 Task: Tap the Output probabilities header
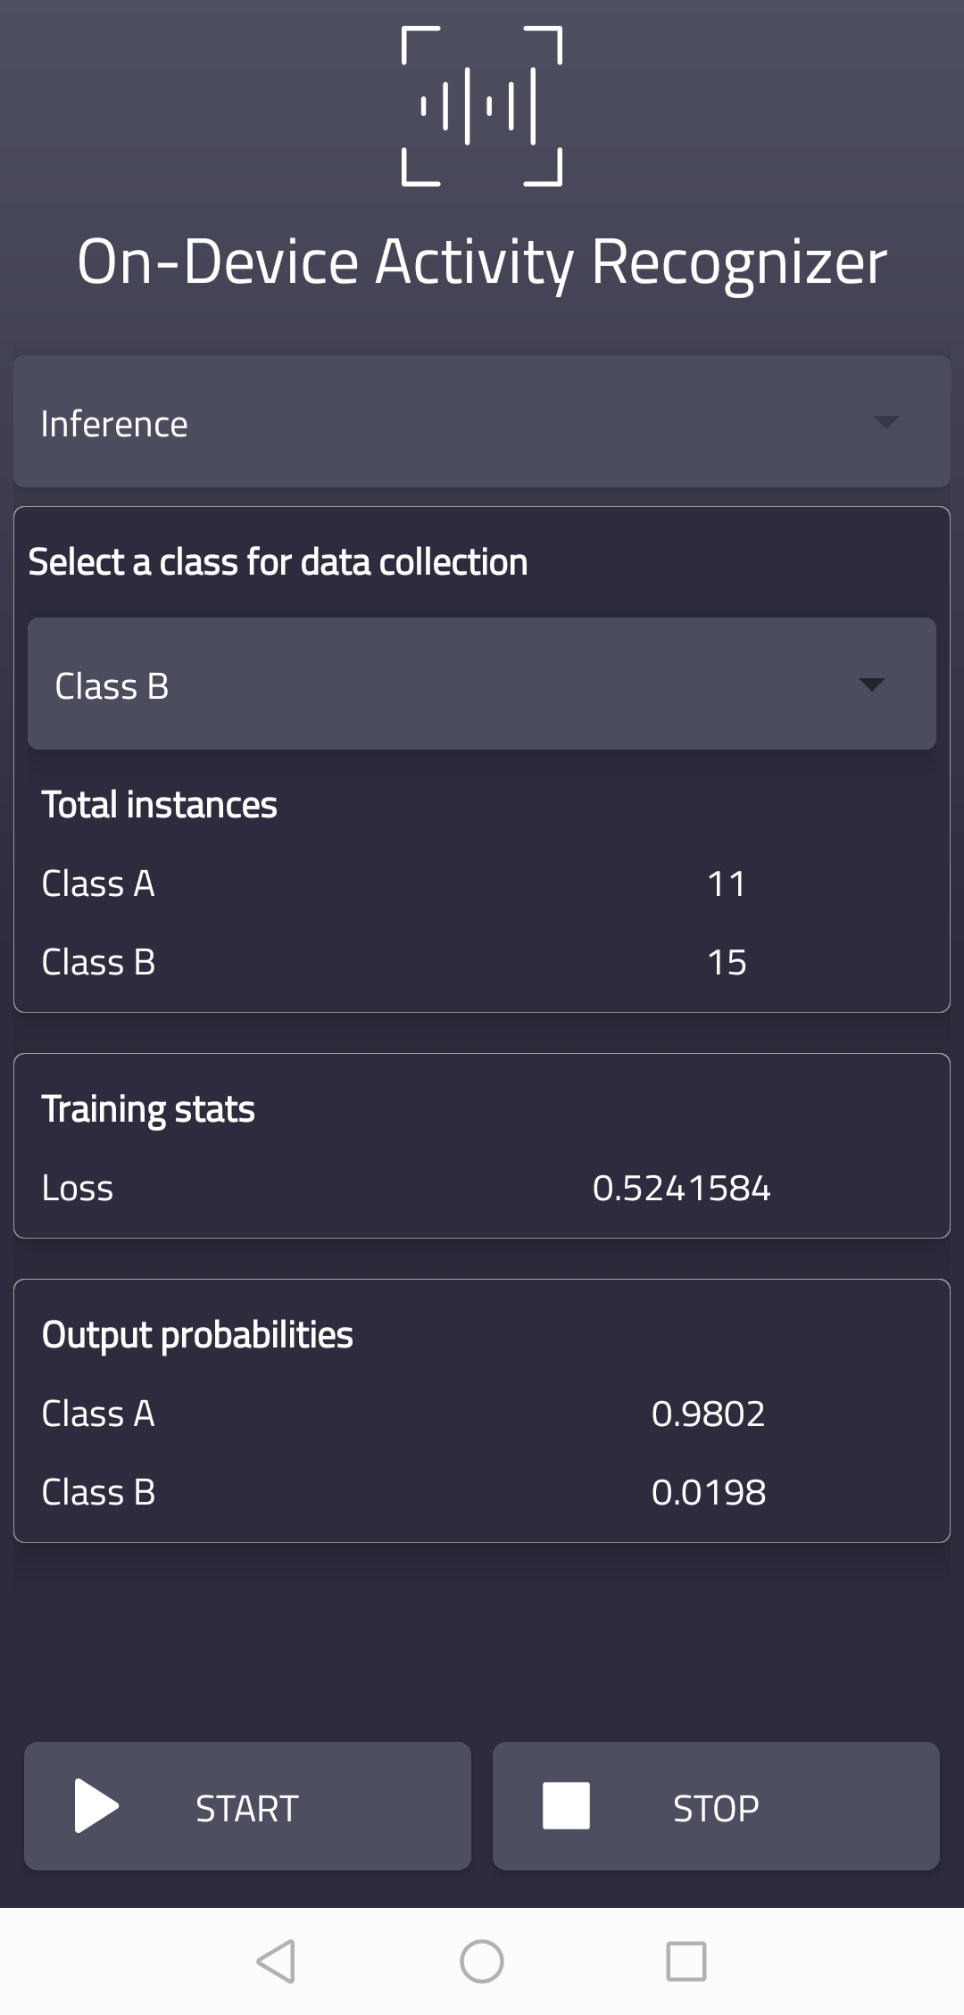point(198,1333)
